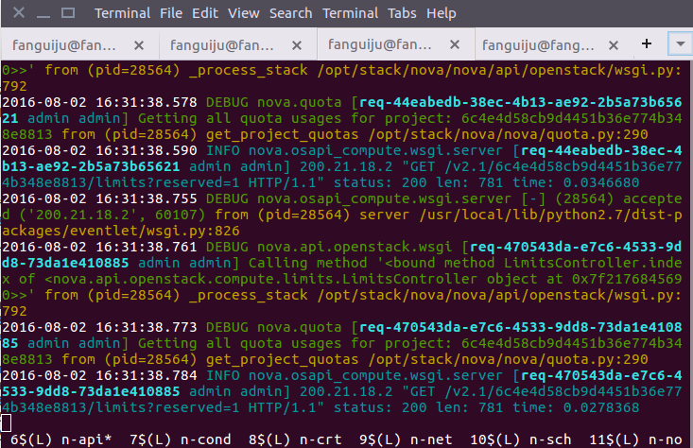This screenshot has width=693, height=448.
Task: Maximize the terminal window
Action: click(x=68, y=12)
